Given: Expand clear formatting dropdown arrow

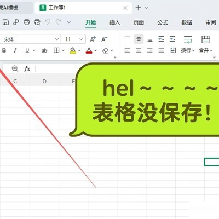Looking at the screenshot, I should [x=112, y=50].
